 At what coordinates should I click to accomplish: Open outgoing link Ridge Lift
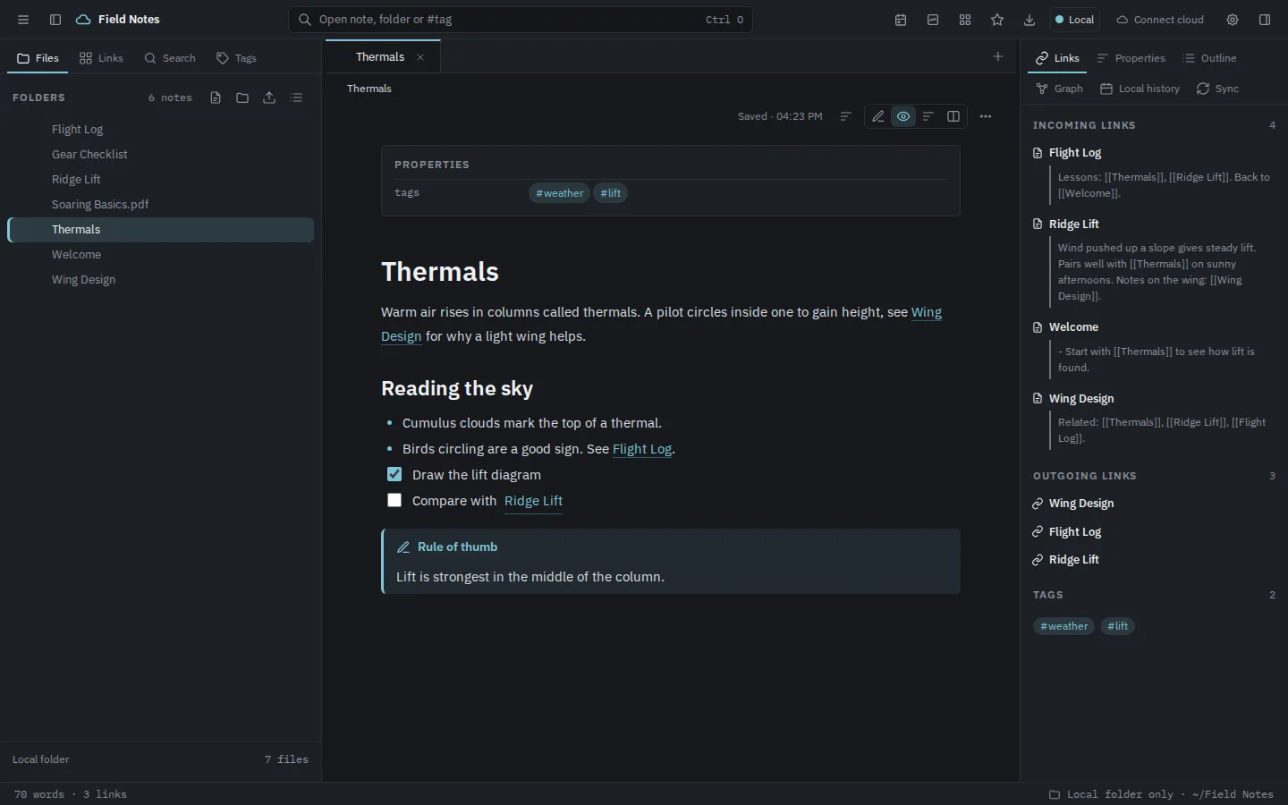coord(1074,559)
